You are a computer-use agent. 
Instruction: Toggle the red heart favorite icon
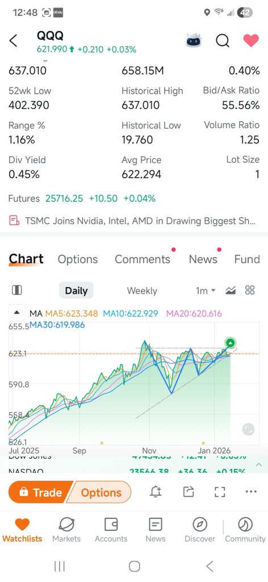(251, 40)
